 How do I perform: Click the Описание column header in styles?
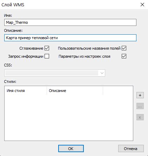[x=75, y=91]
